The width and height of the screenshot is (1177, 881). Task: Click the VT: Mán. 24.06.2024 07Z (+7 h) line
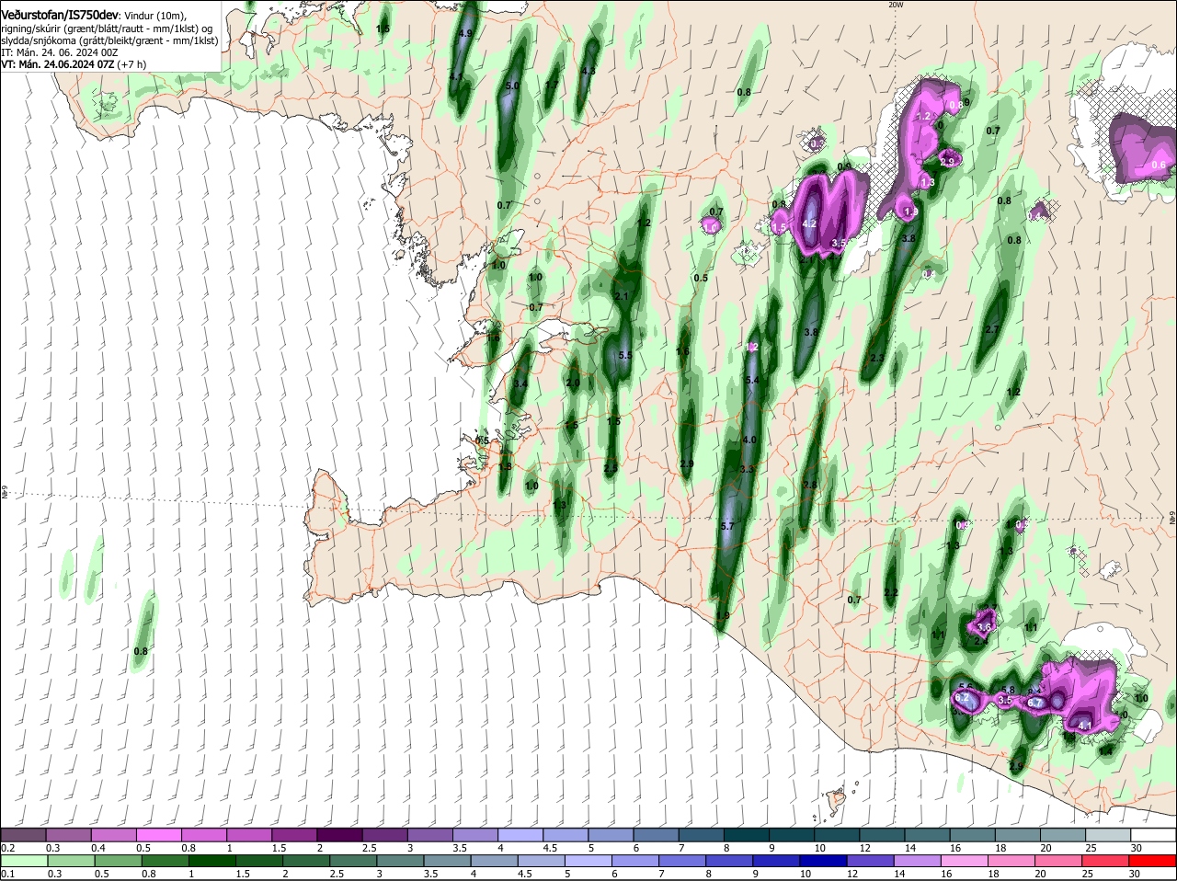(x=74, y=64)
